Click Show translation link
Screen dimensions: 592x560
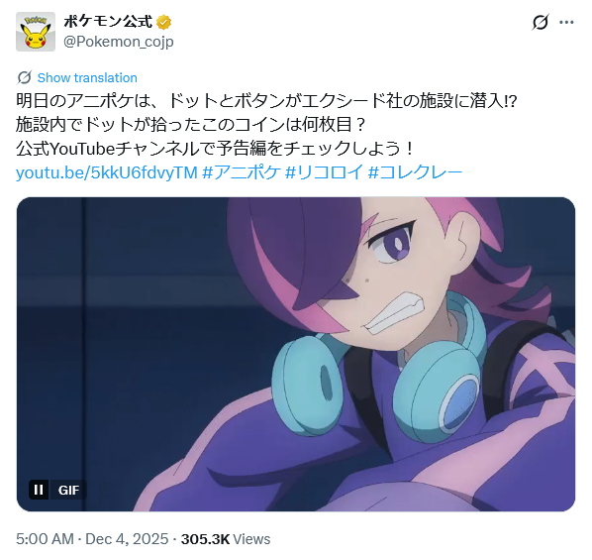[87, 77]
